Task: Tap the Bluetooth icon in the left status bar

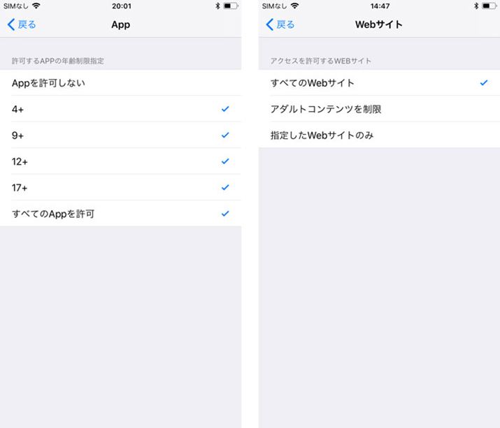Action: point(217,6)
